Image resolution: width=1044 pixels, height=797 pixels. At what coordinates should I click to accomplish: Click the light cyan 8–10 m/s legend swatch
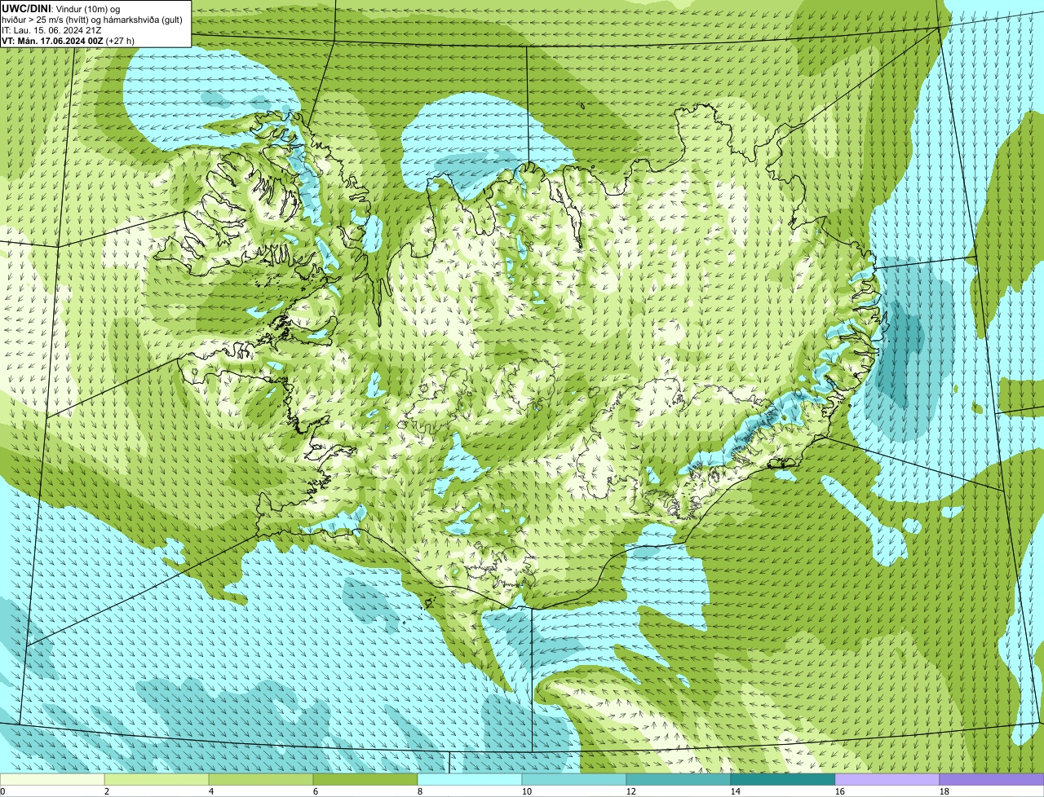[x=470, y=779]
